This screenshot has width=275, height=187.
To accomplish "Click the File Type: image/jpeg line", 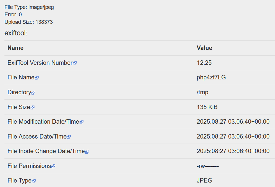I will [29, 7].
